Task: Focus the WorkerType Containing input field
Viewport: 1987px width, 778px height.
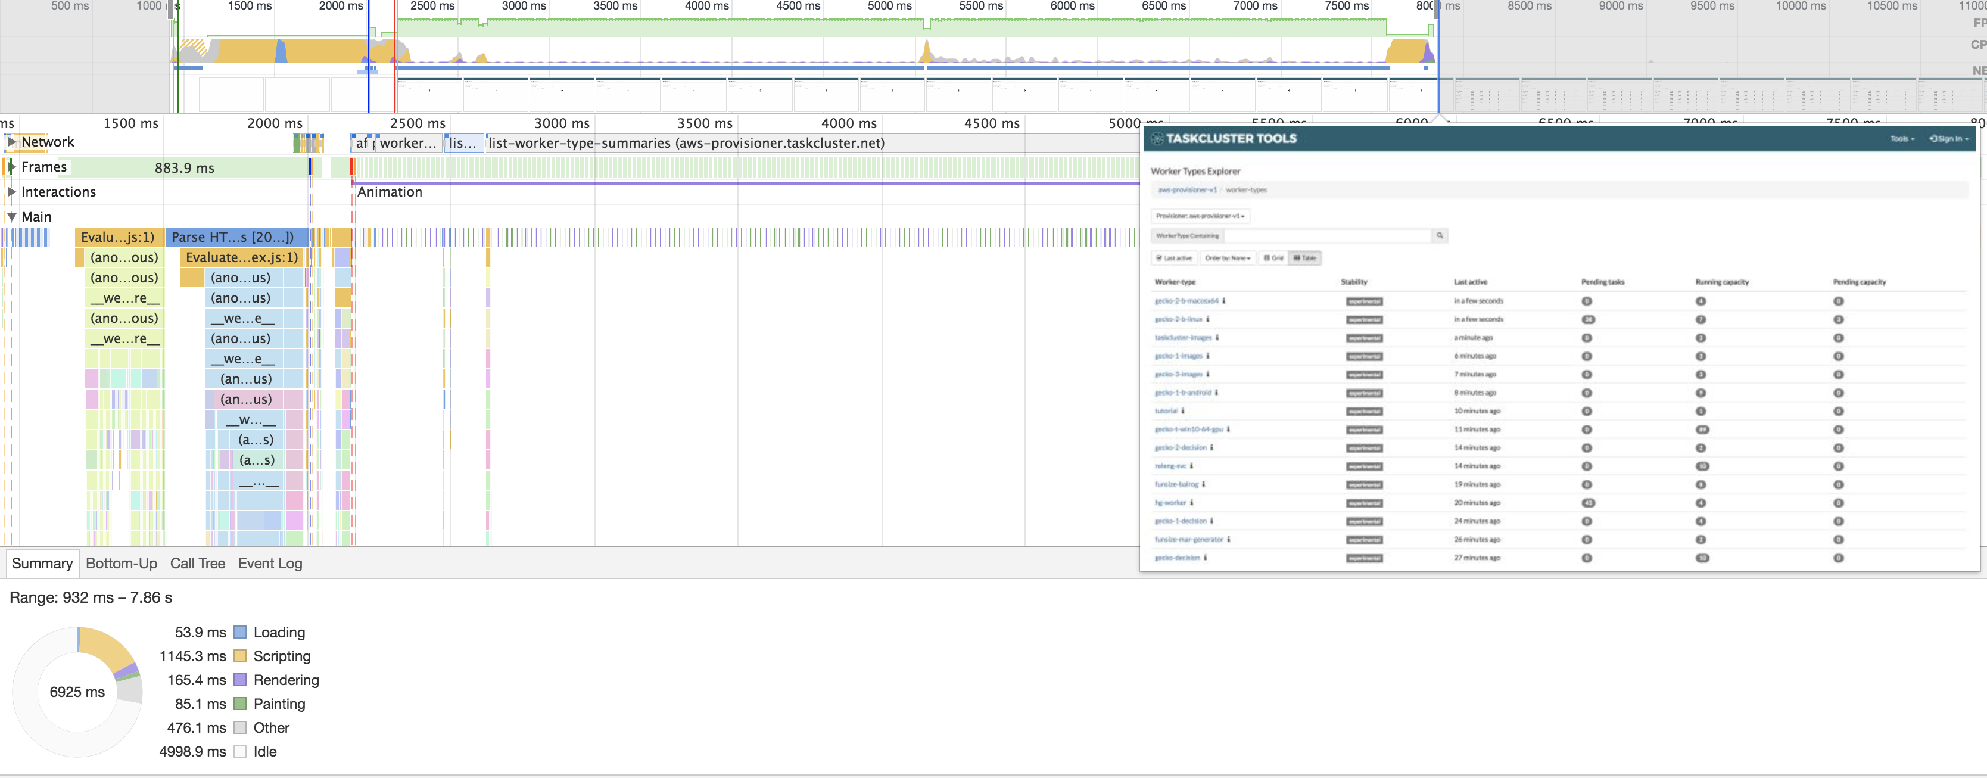Action: (x=1328, y=235)
